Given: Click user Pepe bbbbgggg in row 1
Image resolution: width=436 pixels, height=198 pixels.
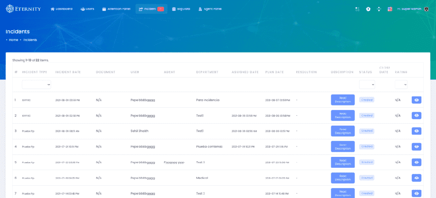Looking at the screenshot, I should [x=143, y=100].
